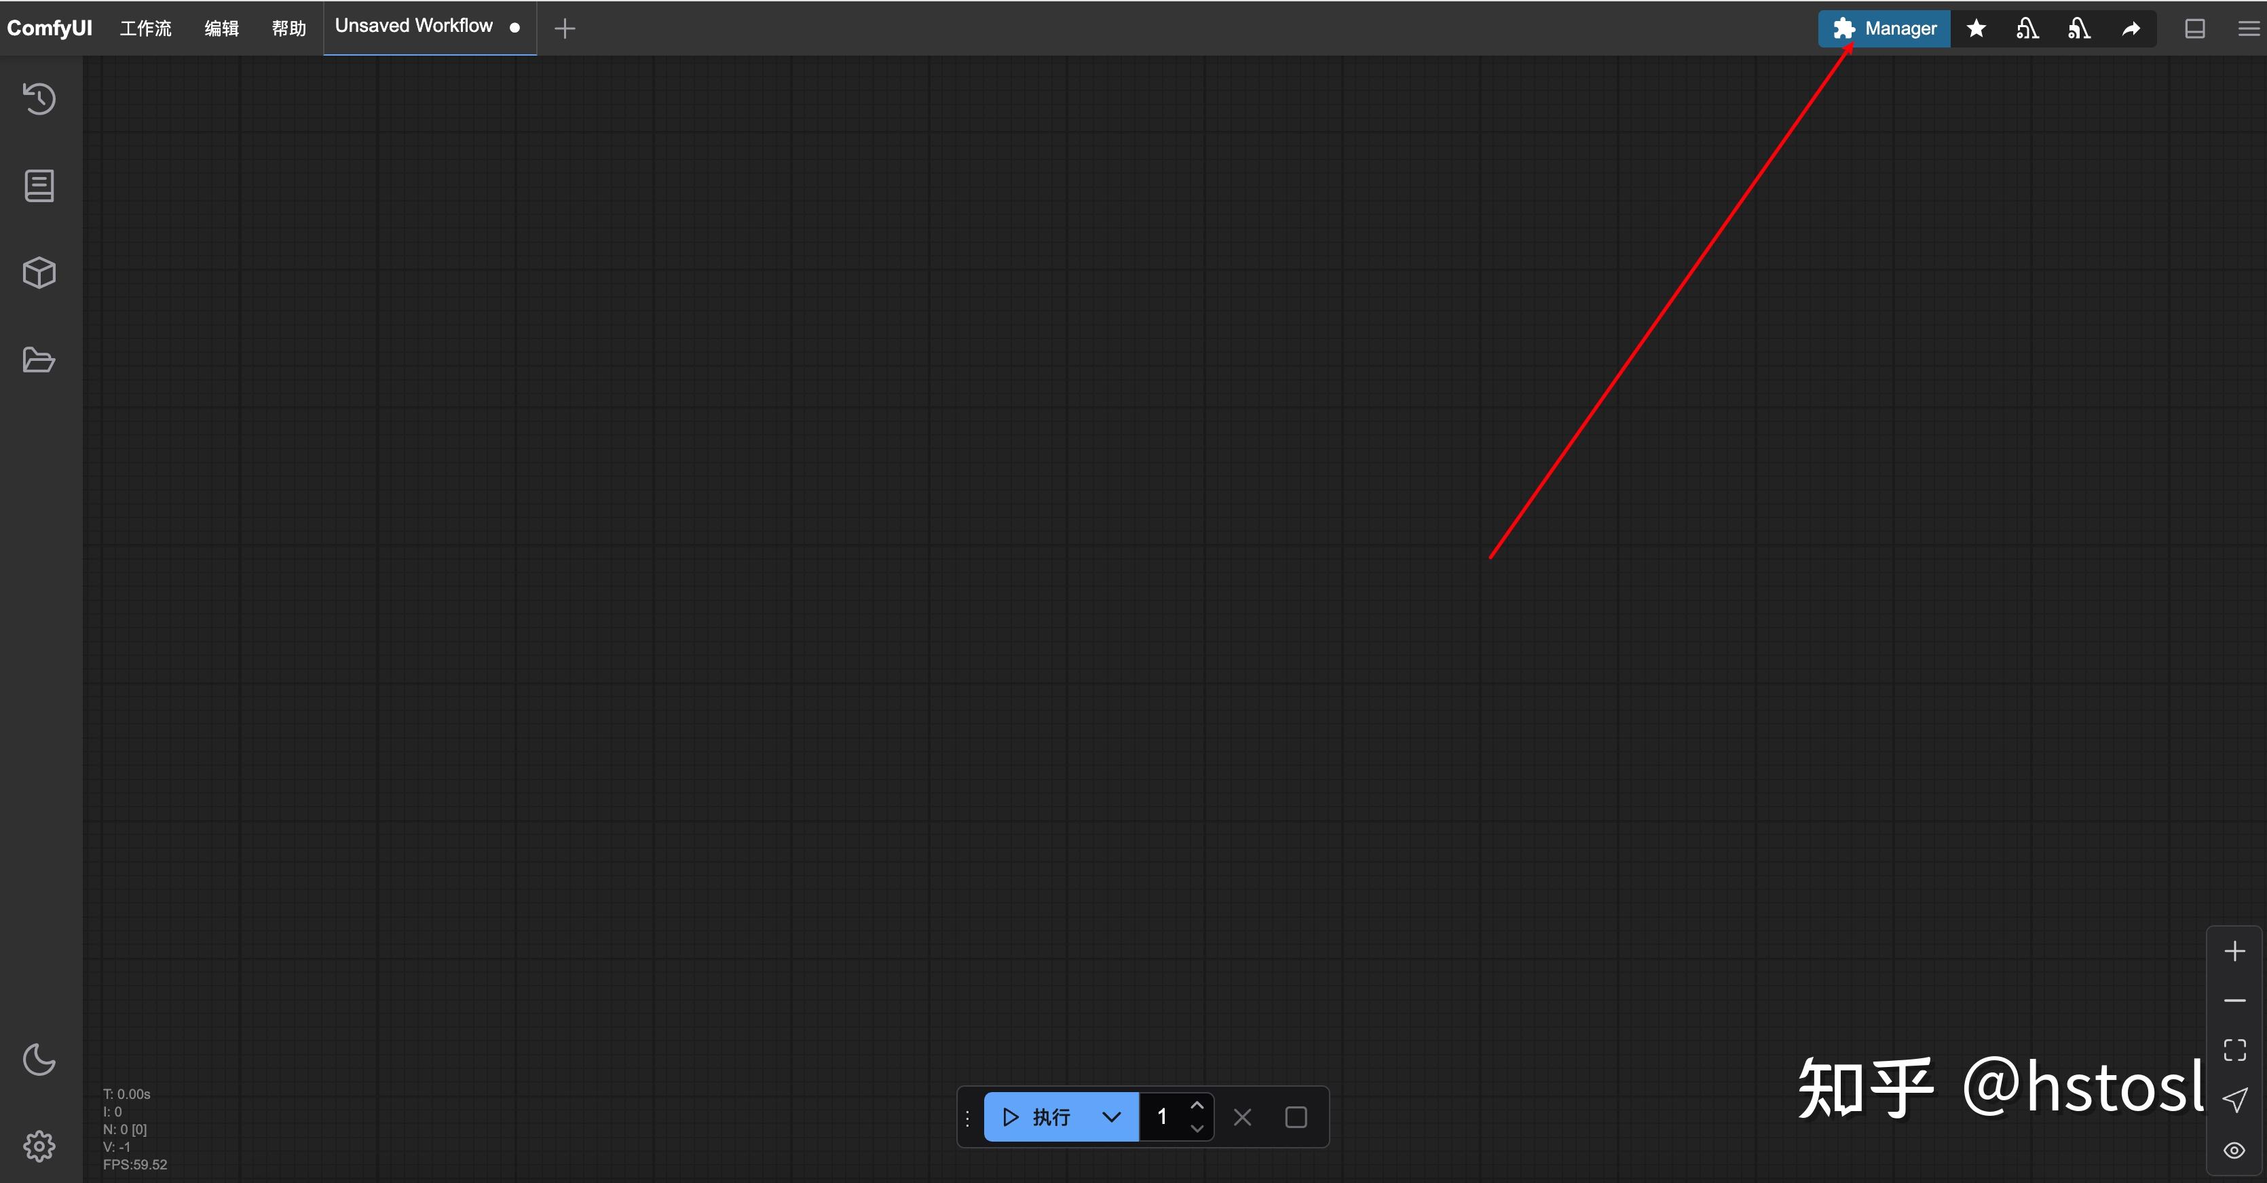Open the queue history panel

pos(39,98)
